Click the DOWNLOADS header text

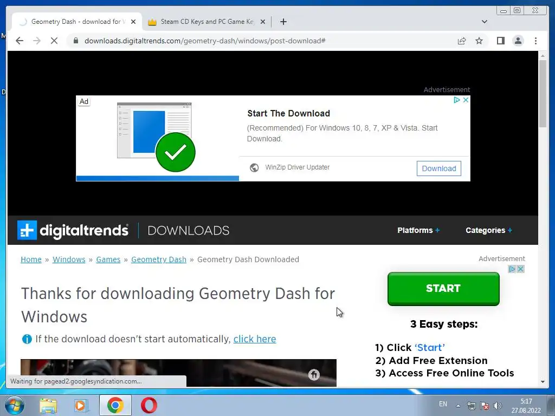pyautogui.click(x=188, y=230)
